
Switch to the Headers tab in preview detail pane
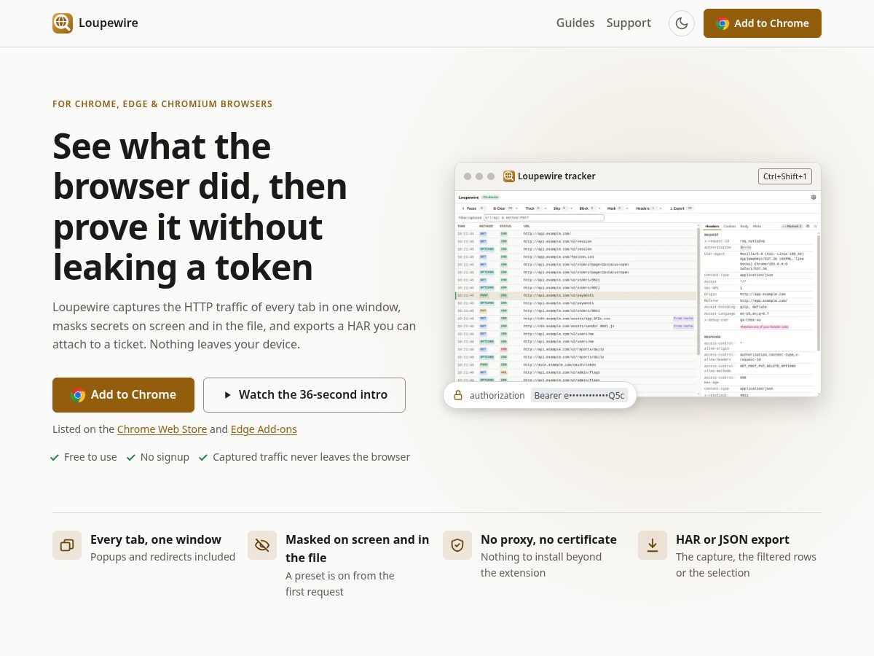coord(712,226)
